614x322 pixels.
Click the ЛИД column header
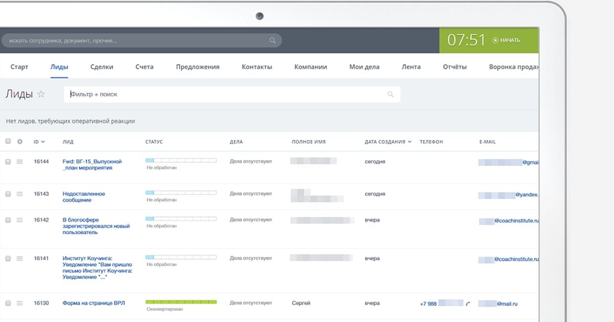68,142
